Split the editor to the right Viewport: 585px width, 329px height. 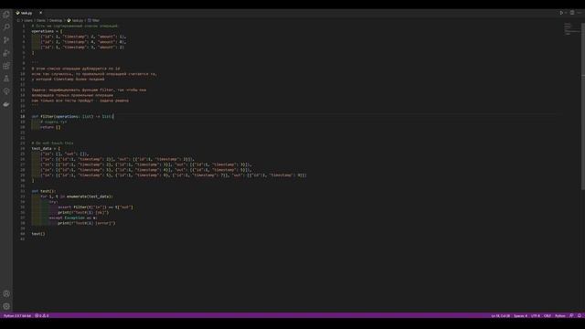pyautogui.click(x=572, y=13)
